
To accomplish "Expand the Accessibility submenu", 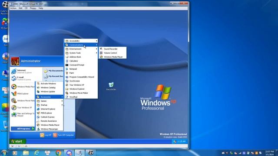I will pos(81,41).
